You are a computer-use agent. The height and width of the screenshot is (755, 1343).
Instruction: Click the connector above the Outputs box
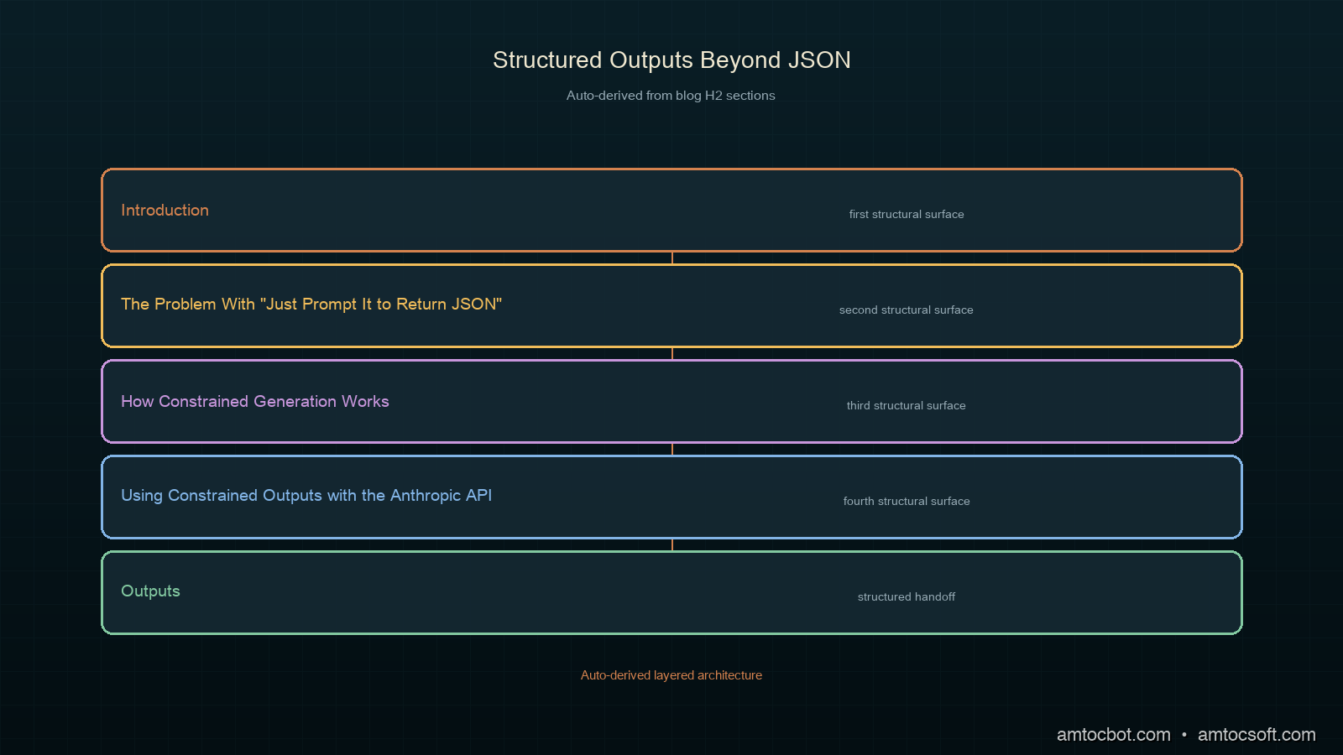tap(672, 545)
